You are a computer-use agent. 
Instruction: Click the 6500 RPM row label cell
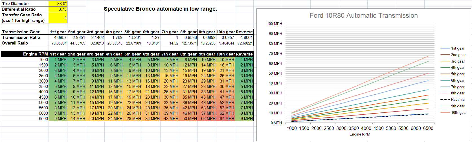tap(25, 119)
